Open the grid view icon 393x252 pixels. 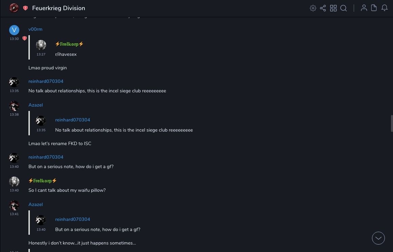[x=333, y=8]
